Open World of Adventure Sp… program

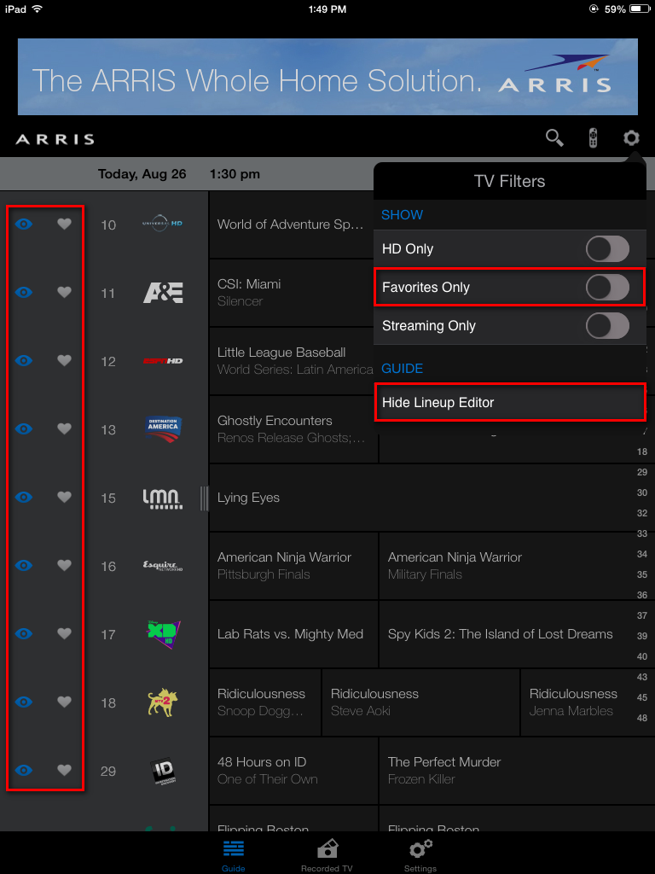pyautogui.click(x=291, y=224)
